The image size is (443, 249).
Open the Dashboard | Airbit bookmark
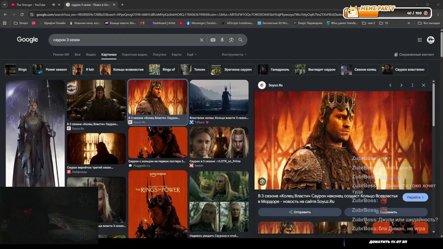click(x=161, y=23)
